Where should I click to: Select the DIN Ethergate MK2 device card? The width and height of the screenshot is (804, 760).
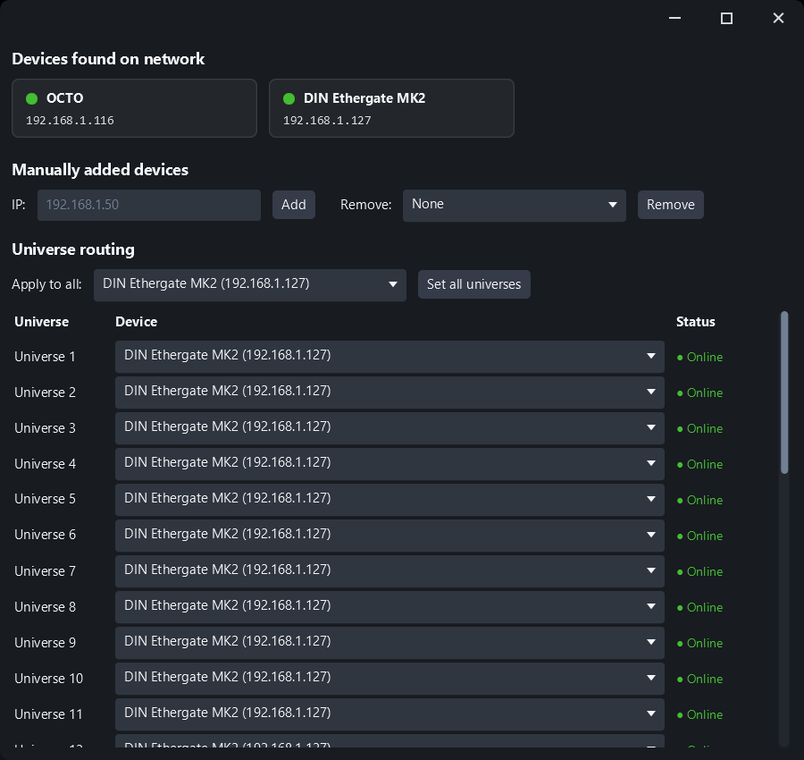392,108
